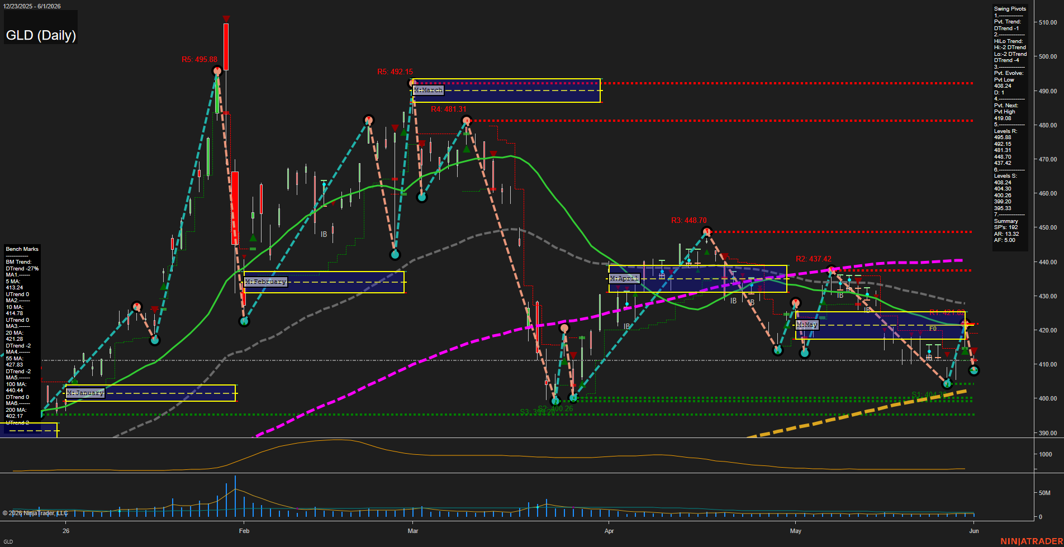
Task: Click the 500.00 price axis label
Action: click(1048, 57)
